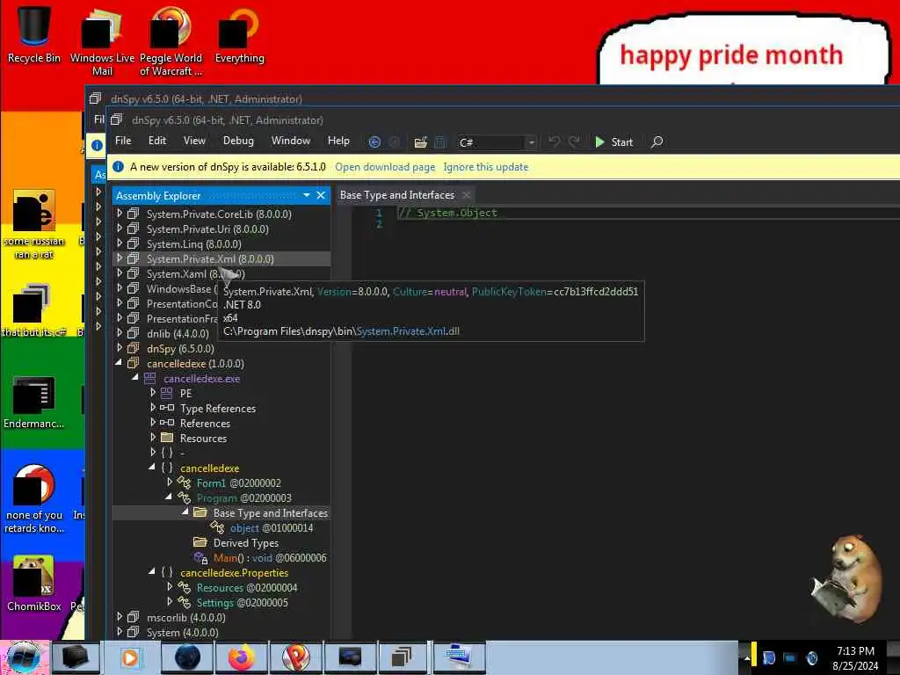
Task: Expand System.Linq assembly node
Action: 120,243
